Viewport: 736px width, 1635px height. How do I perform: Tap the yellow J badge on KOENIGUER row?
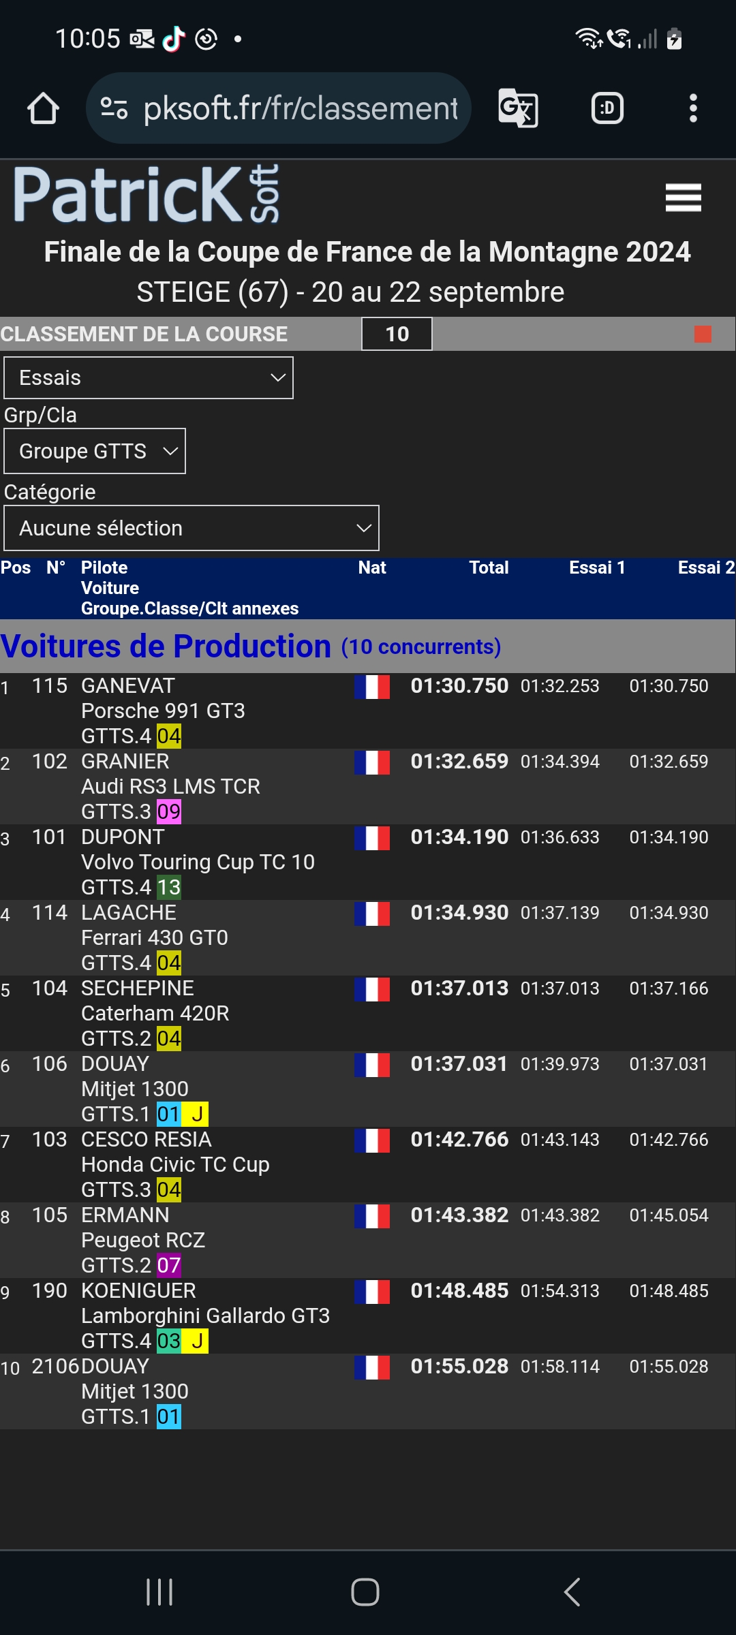(x=196, y=1341)
